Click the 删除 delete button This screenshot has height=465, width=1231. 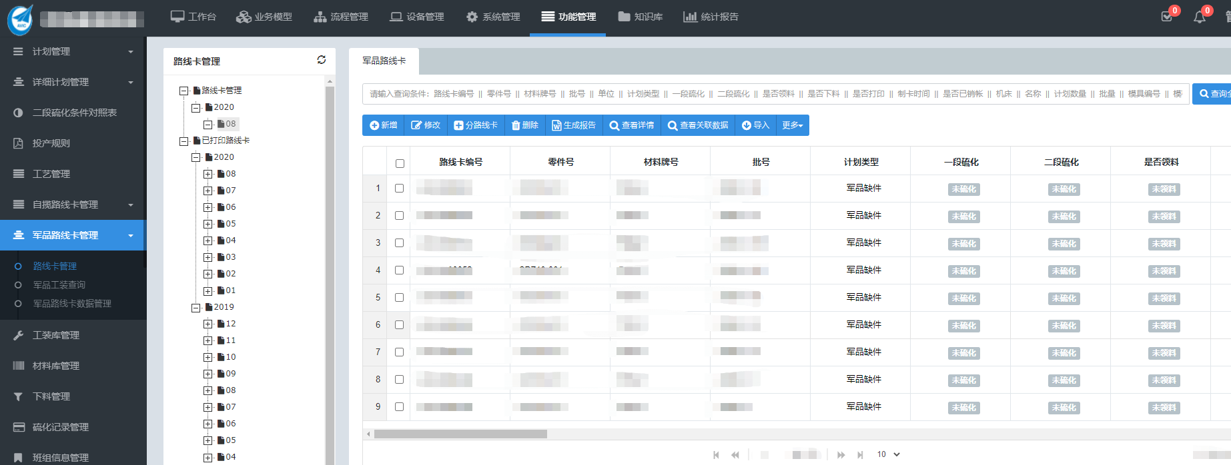525,125
